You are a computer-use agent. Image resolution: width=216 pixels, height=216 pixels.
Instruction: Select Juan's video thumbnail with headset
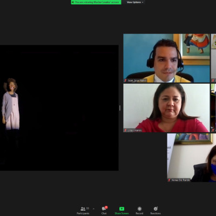[x=166, y=58]
